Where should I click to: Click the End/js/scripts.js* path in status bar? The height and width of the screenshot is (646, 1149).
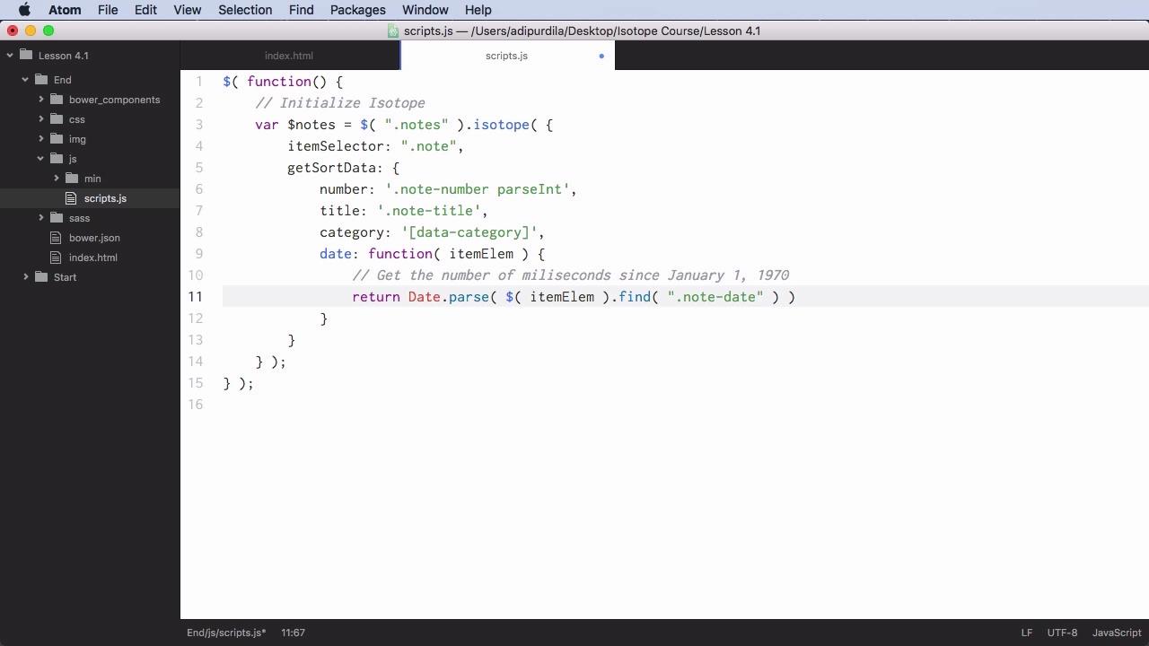tap(226, 633)
